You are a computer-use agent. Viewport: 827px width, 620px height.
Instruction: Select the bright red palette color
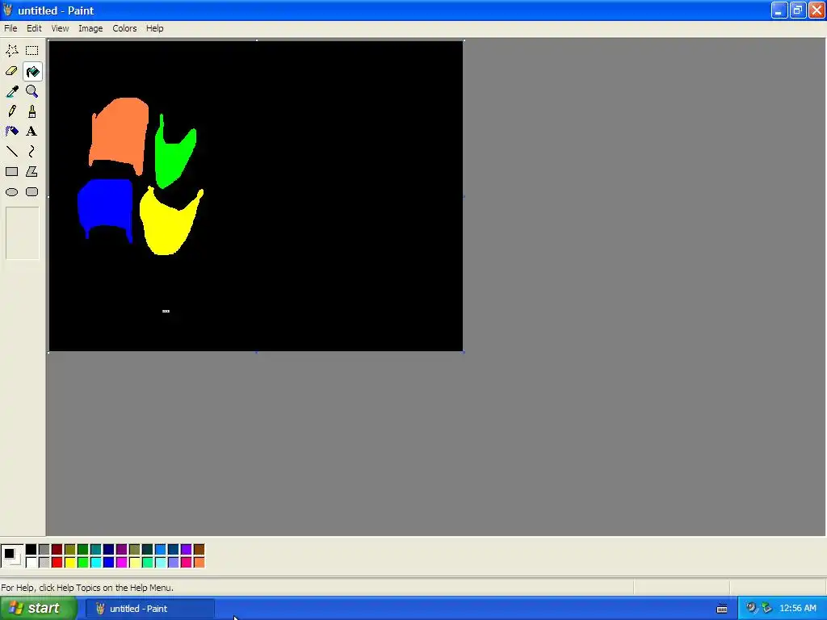coord(57,563)
